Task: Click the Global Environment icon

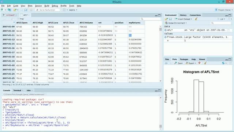Action: (166, 23)
